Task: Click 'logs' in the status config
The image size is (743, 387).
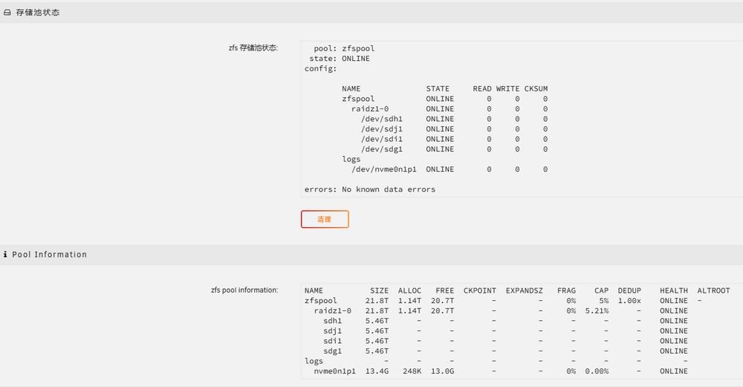Action: pos(351,159)
